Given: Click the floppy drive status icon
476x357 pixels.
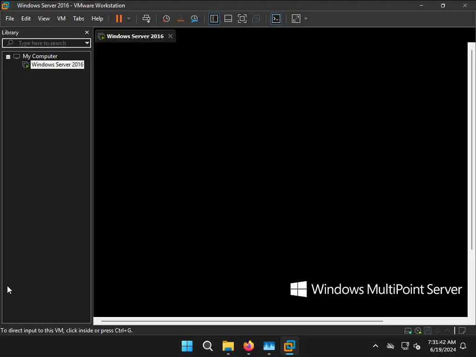Looking at the screenshot, I should 428,331.
